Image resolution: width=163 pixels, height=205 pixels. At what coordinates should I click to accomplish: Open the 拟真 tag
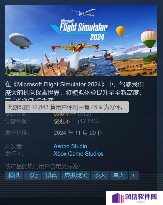tap(51, 175)
